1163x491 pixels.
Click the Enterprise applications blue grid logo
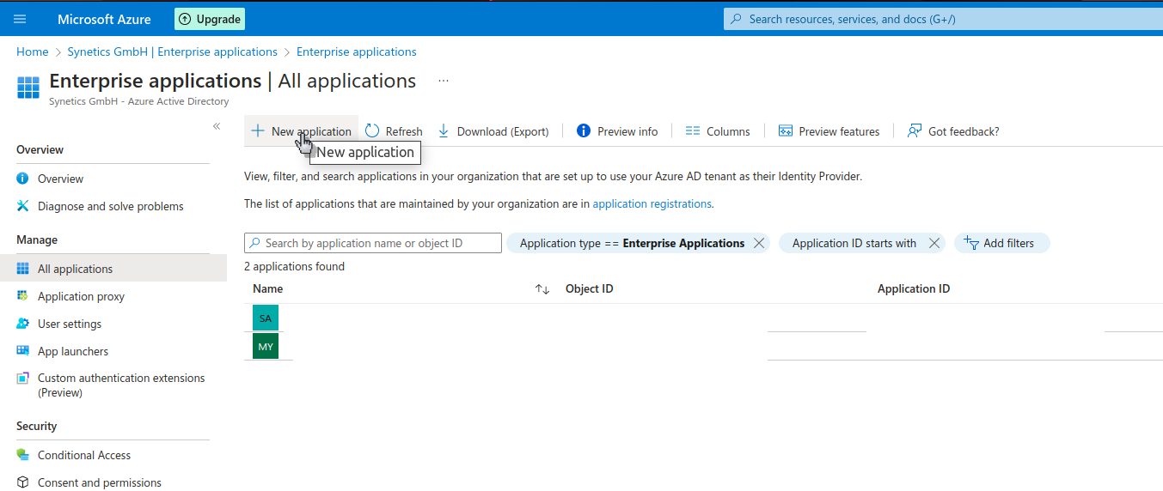[28, 88]
